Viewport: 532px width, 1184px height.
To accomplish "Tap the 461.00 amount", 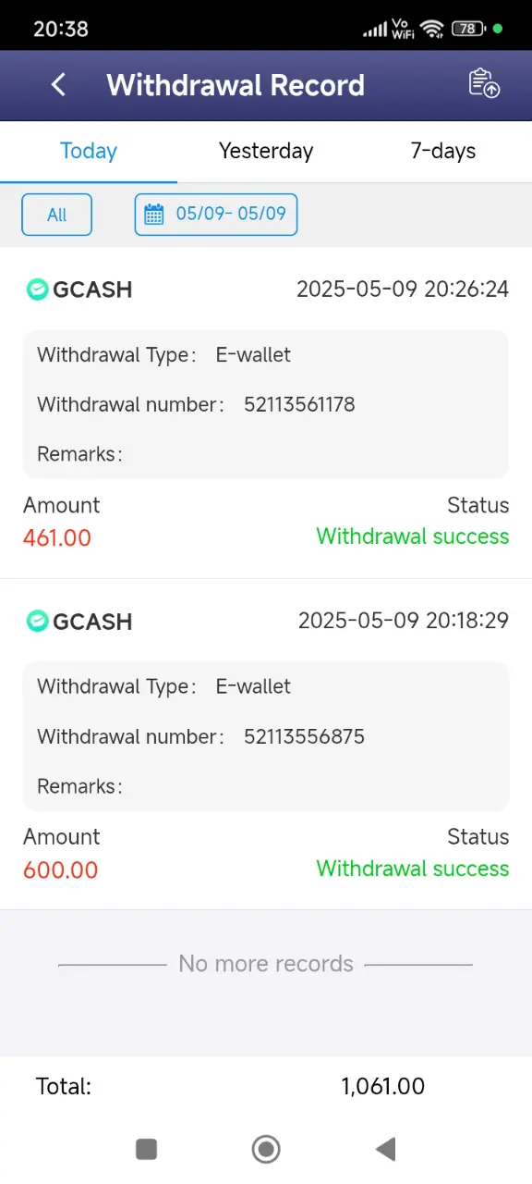I will click(57, 537).
